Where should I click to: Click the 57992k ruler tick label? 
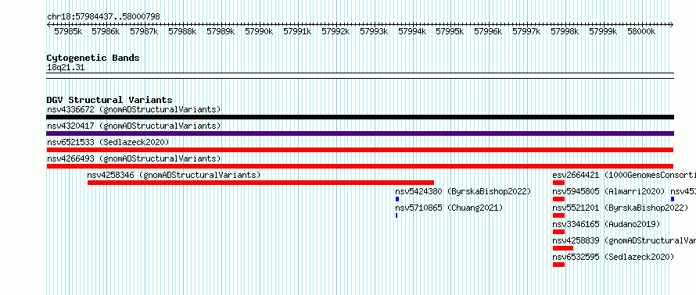(x=335, y=31)
